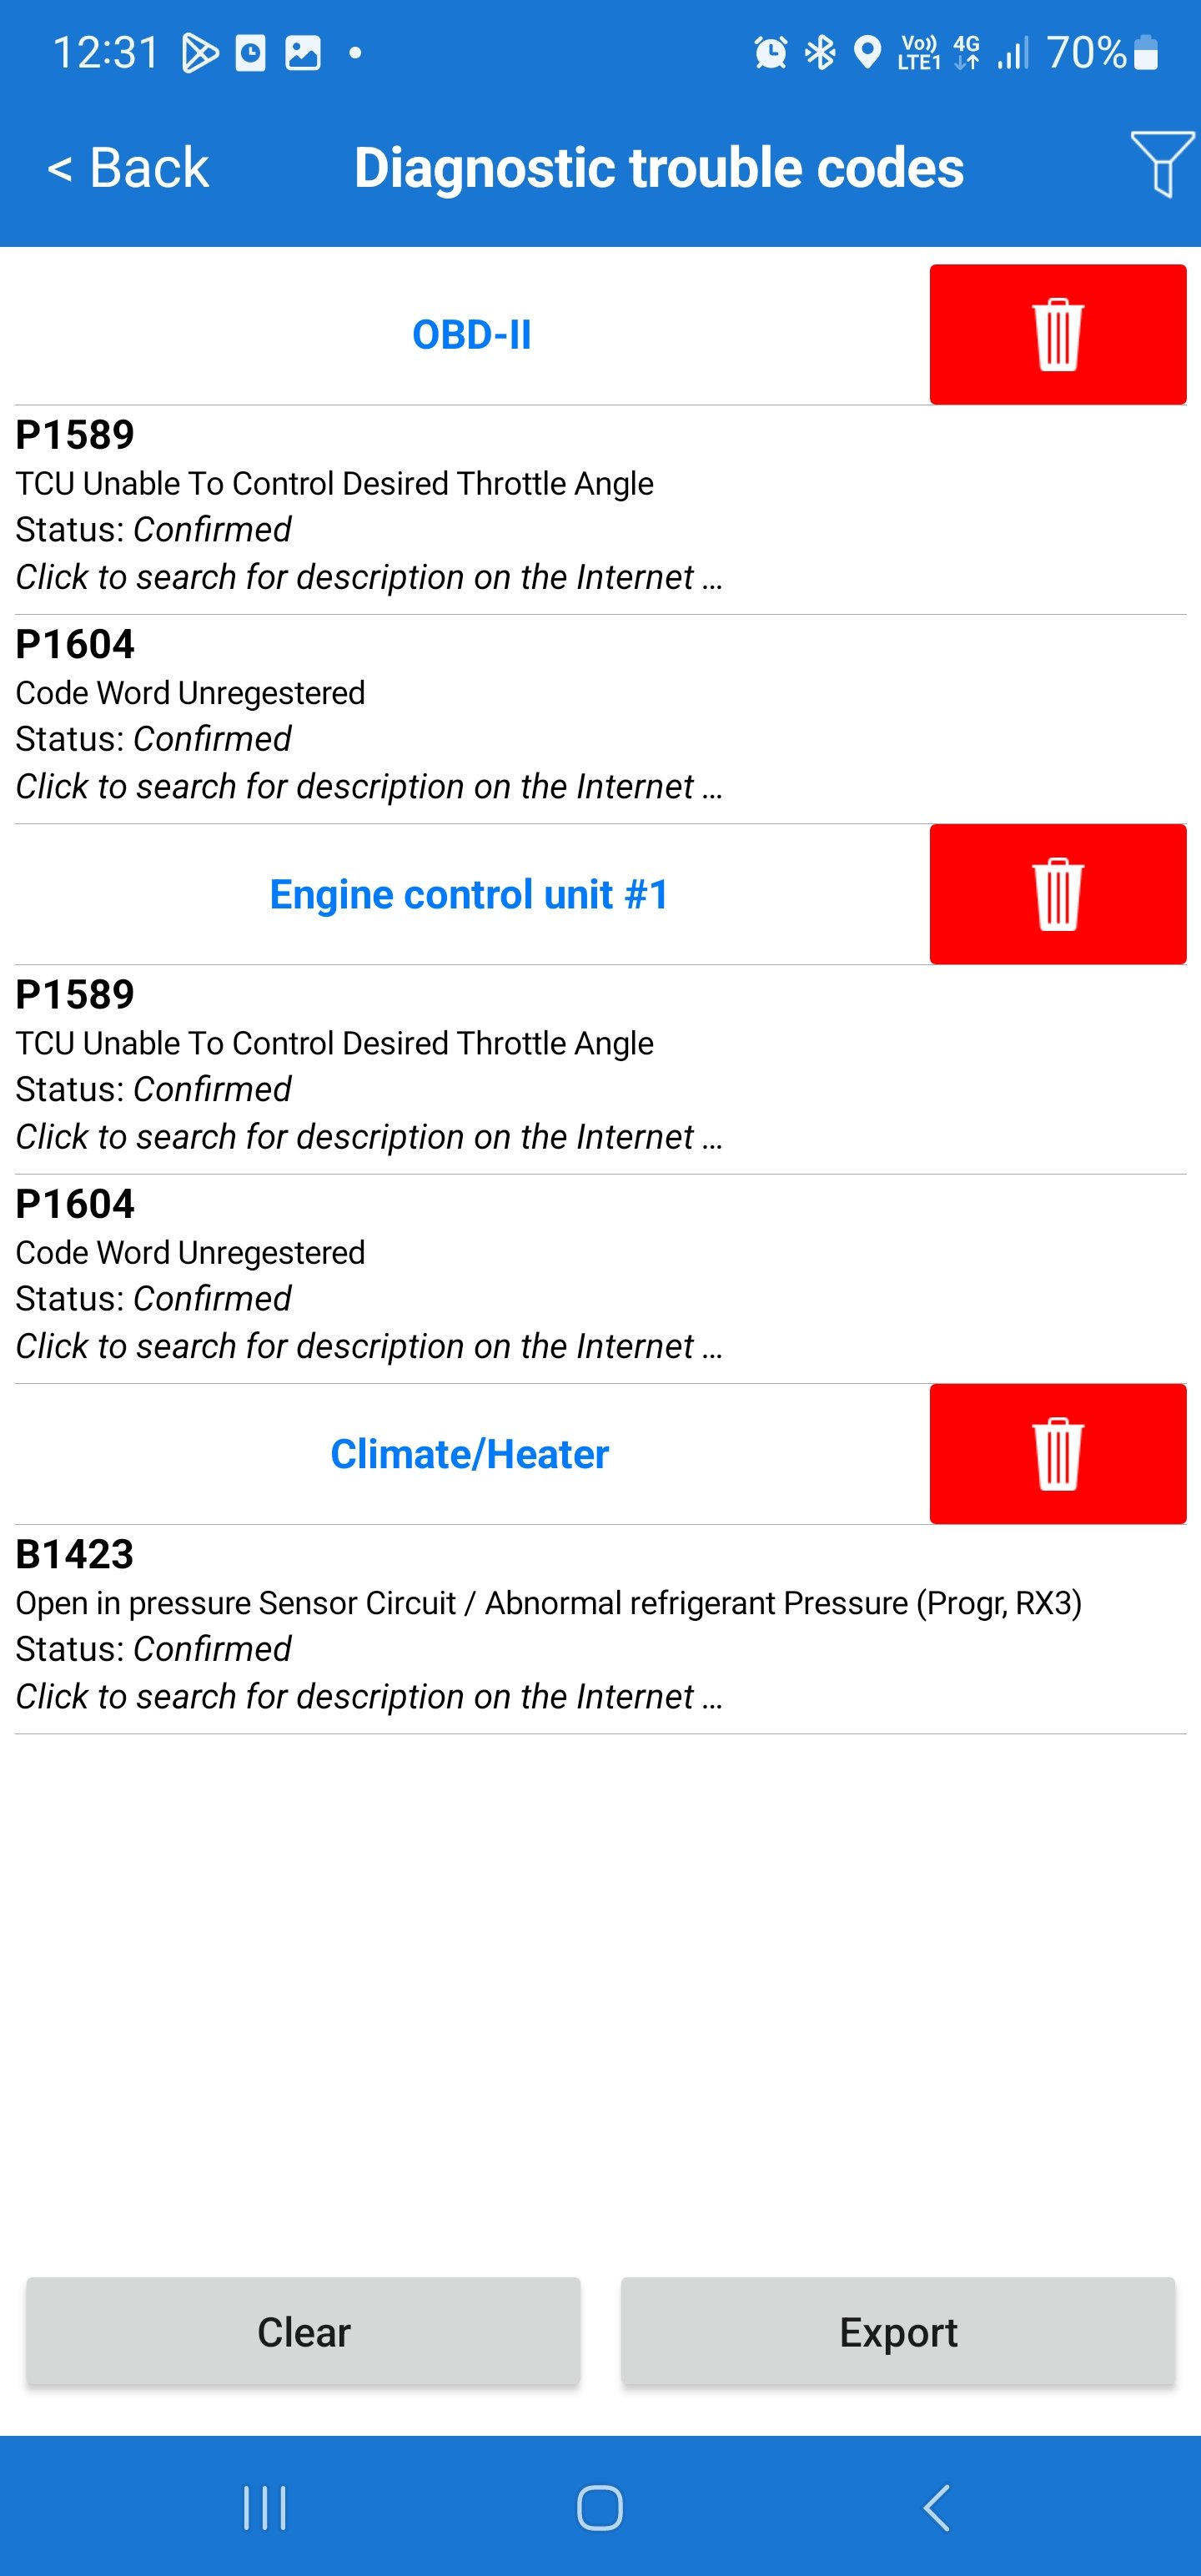This screenshot has width=1201, height=2576.
Task: Tap Android back chevron in navigation bar
Action: [x=936, y=2508]
